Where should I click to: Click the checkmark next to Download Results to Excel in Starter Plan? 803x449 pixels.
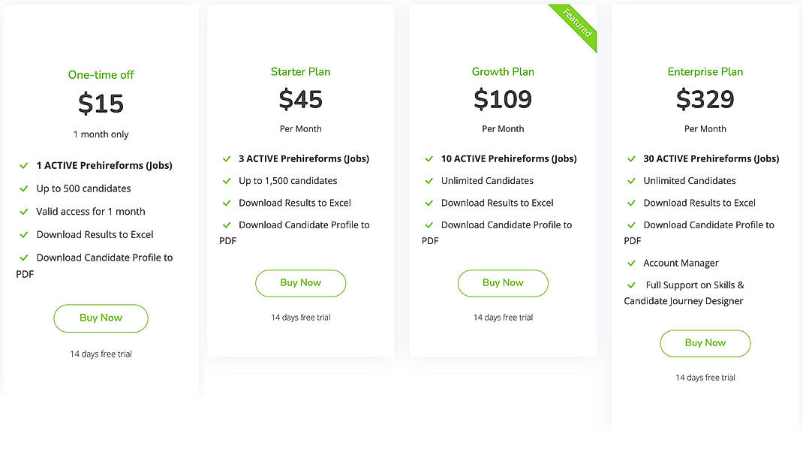[x=227, y=202]
